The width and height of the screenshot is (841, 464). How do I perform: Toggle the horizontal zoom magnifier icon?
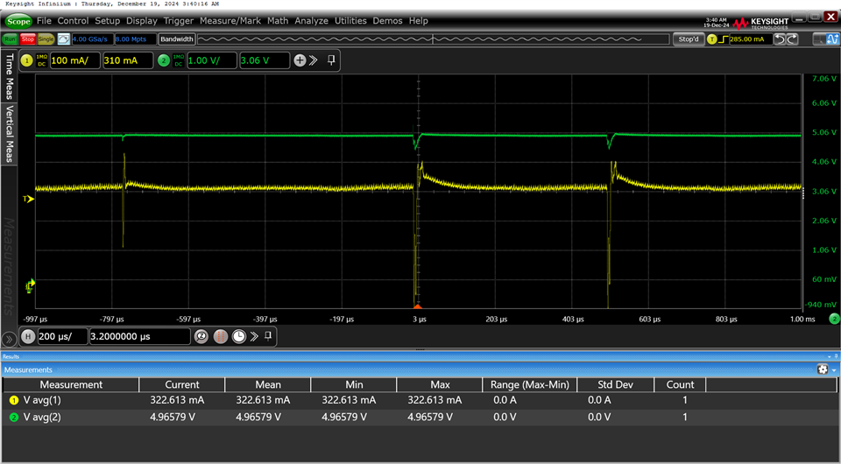(201, 336)
